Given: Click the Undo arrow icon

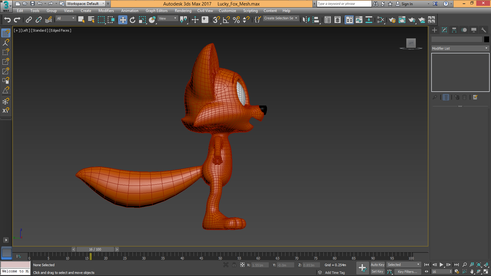Looking at the screenshot, I should tap(7, 20).
